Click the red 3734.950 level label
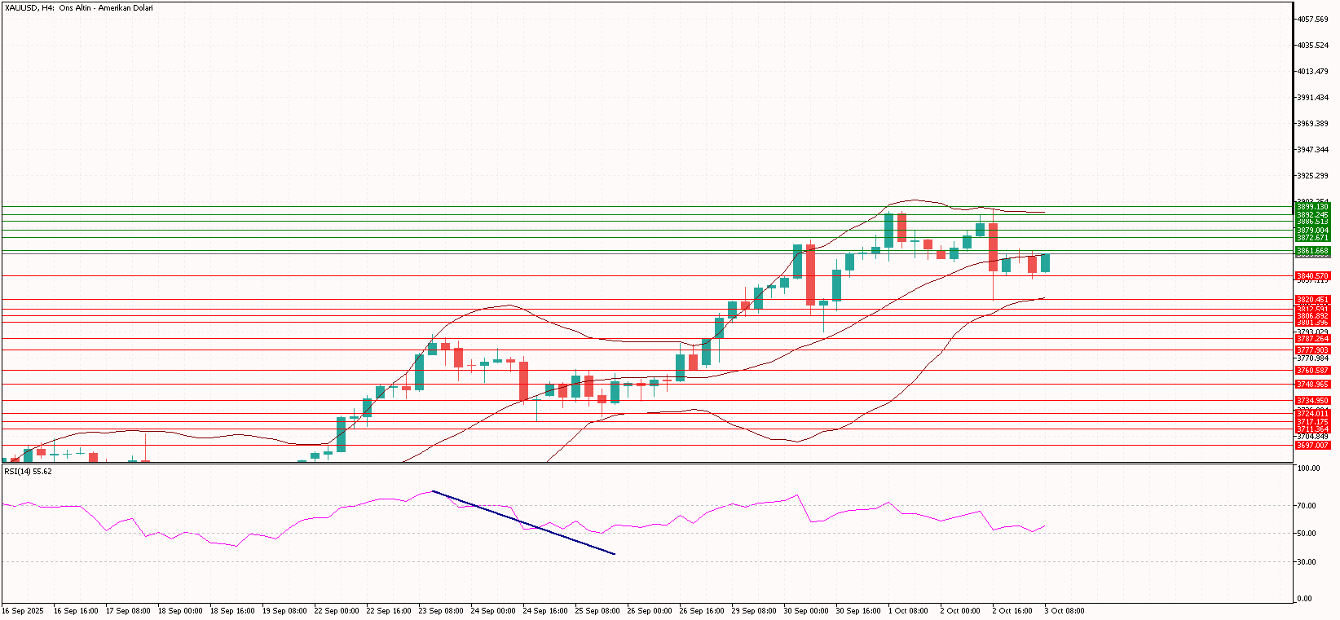The image size is (1340, 620). tap(1312, 401)
